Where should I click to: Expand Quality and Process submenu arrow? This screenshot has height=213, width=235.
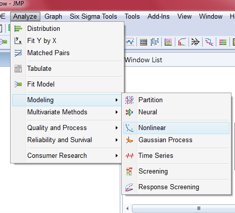pyautogui.click(x=117, y=128)
